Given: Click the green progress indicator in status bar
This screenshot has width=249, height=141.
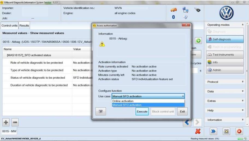Looking at the screenshot, I should 240,139.
